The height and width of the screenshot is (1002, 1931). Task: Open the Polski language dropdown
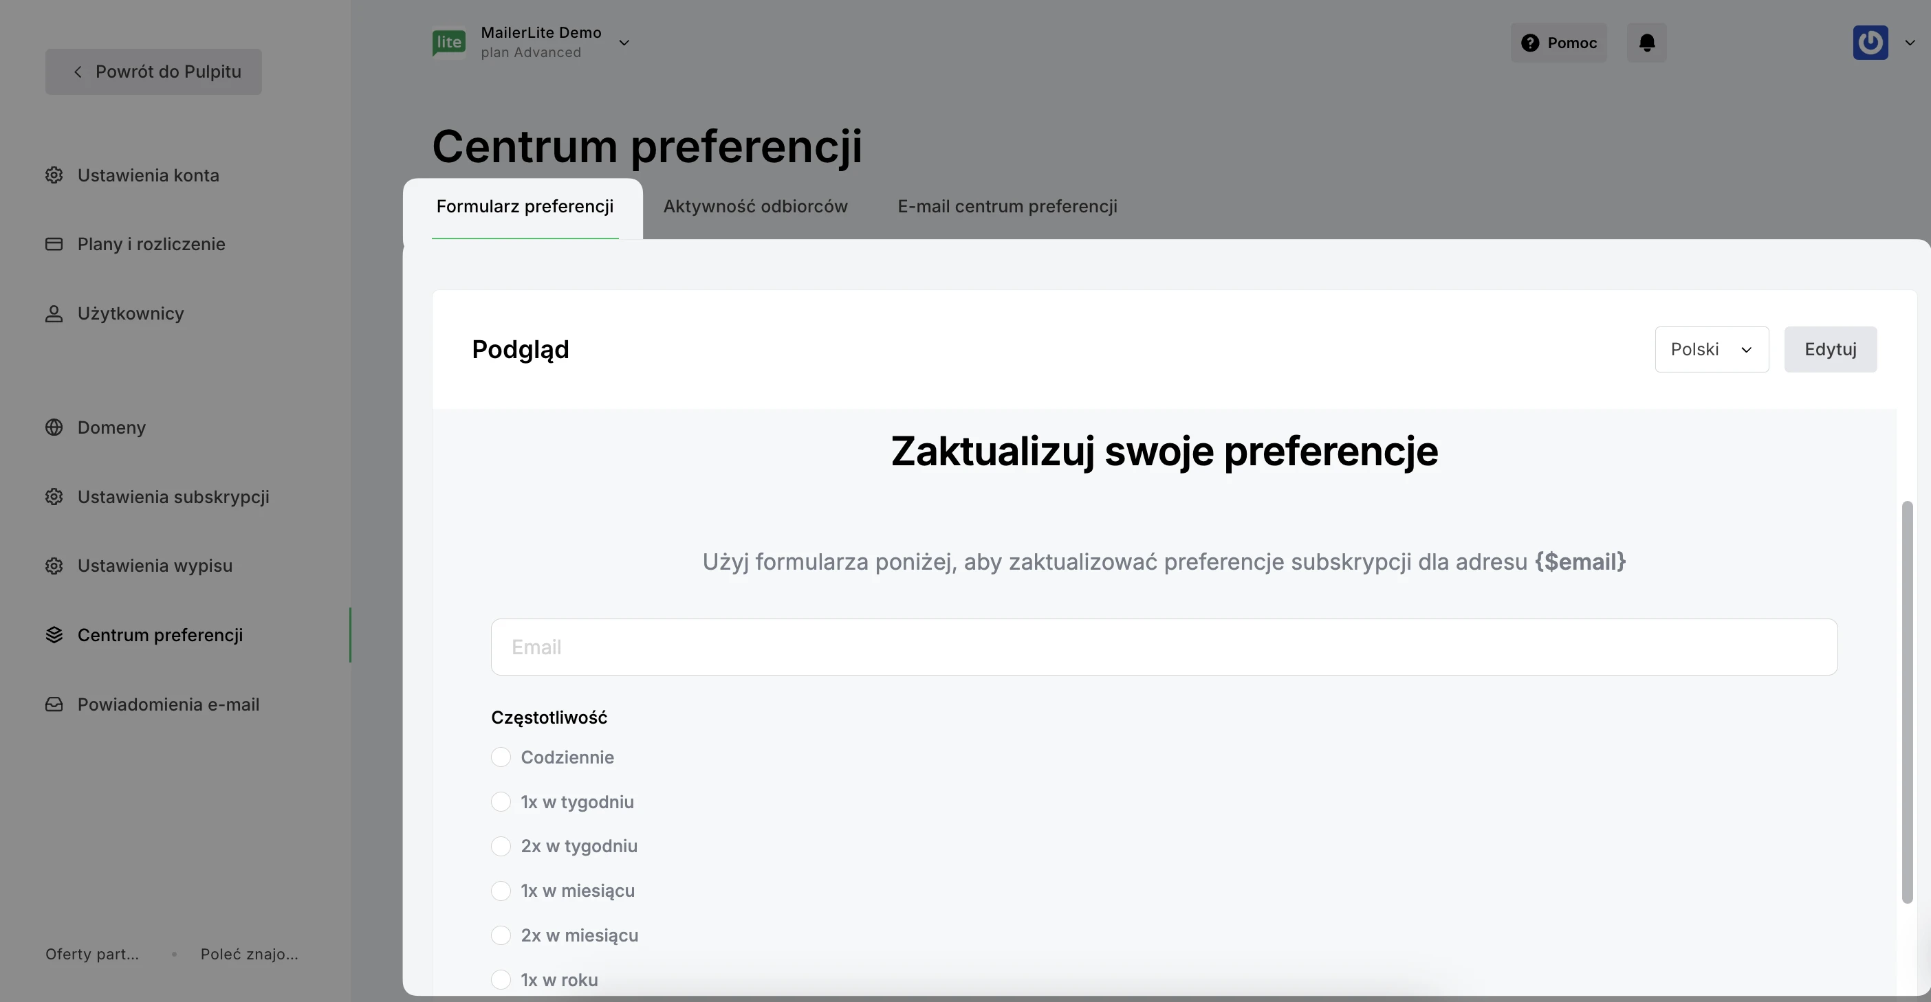point(1712,350)
